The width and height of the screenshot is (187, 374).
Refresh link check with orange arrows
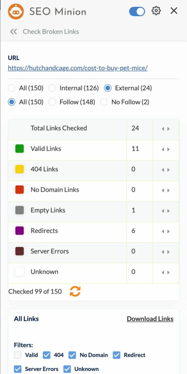[x=75, y=291]
